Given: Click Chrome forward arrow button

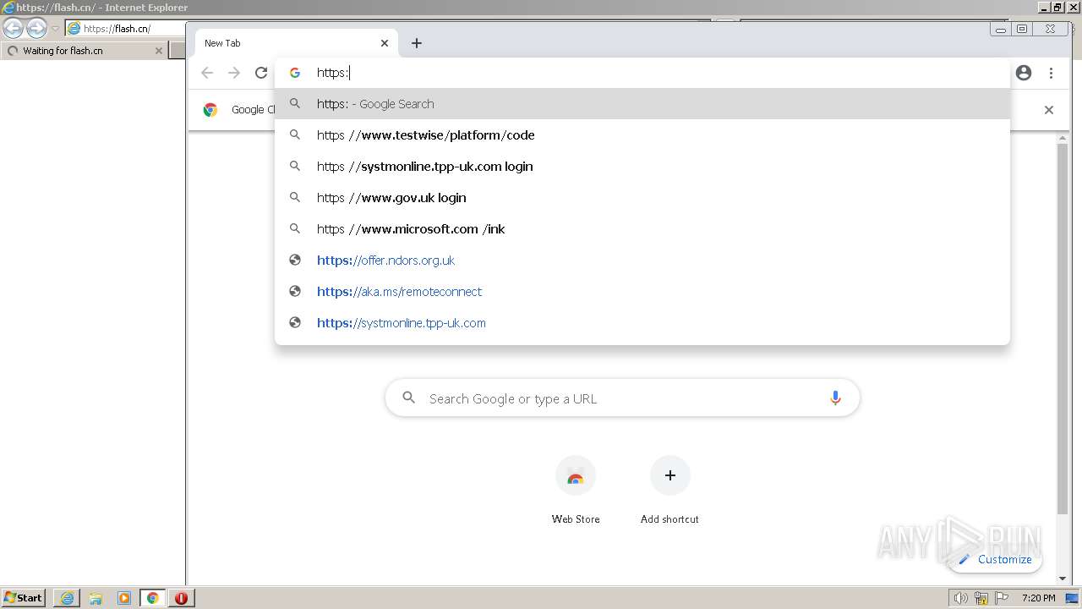Looking at the screenshot, I should point(234,73).
